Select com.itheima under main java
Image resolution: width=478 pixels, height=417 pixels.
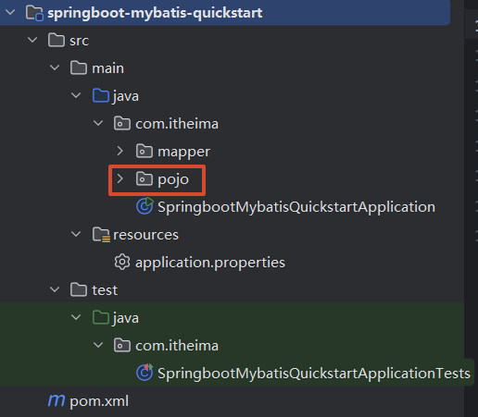(177, 124)
